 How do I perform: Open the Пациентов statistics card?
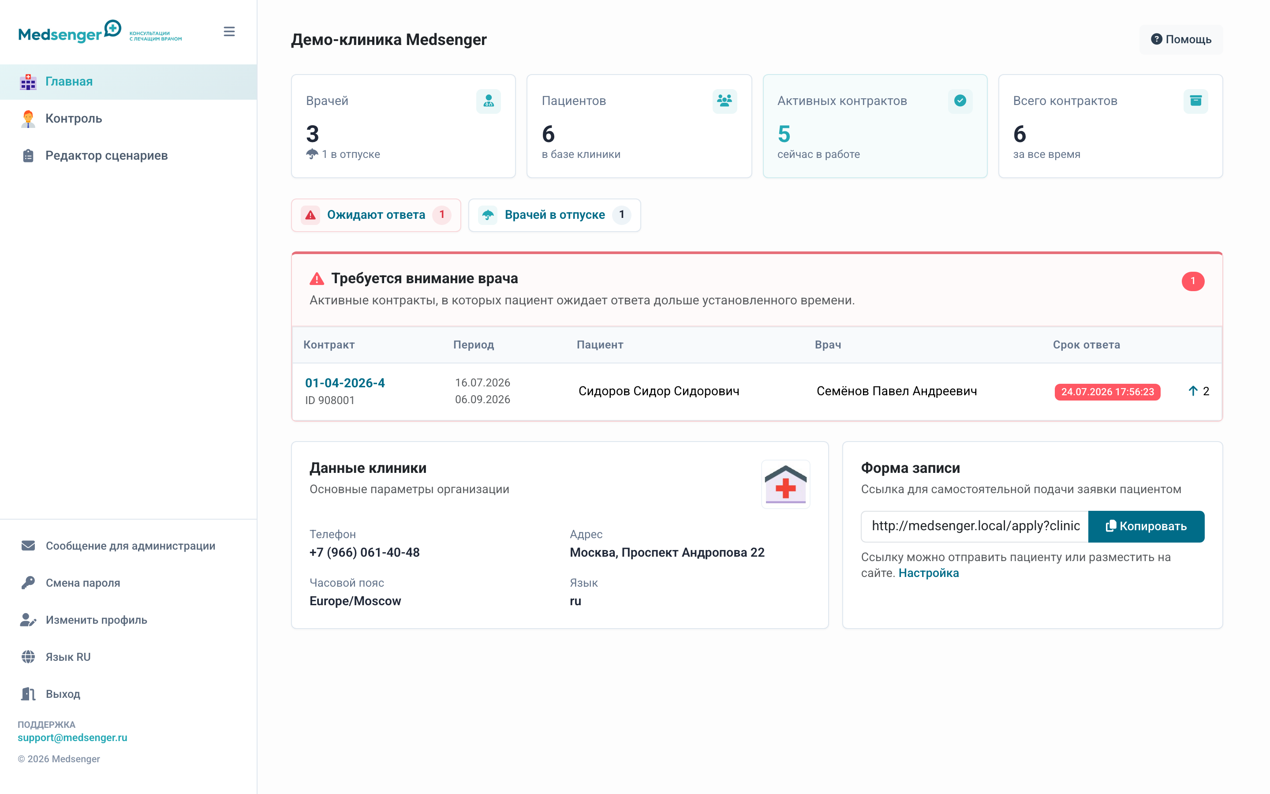(x=639, y=126)
